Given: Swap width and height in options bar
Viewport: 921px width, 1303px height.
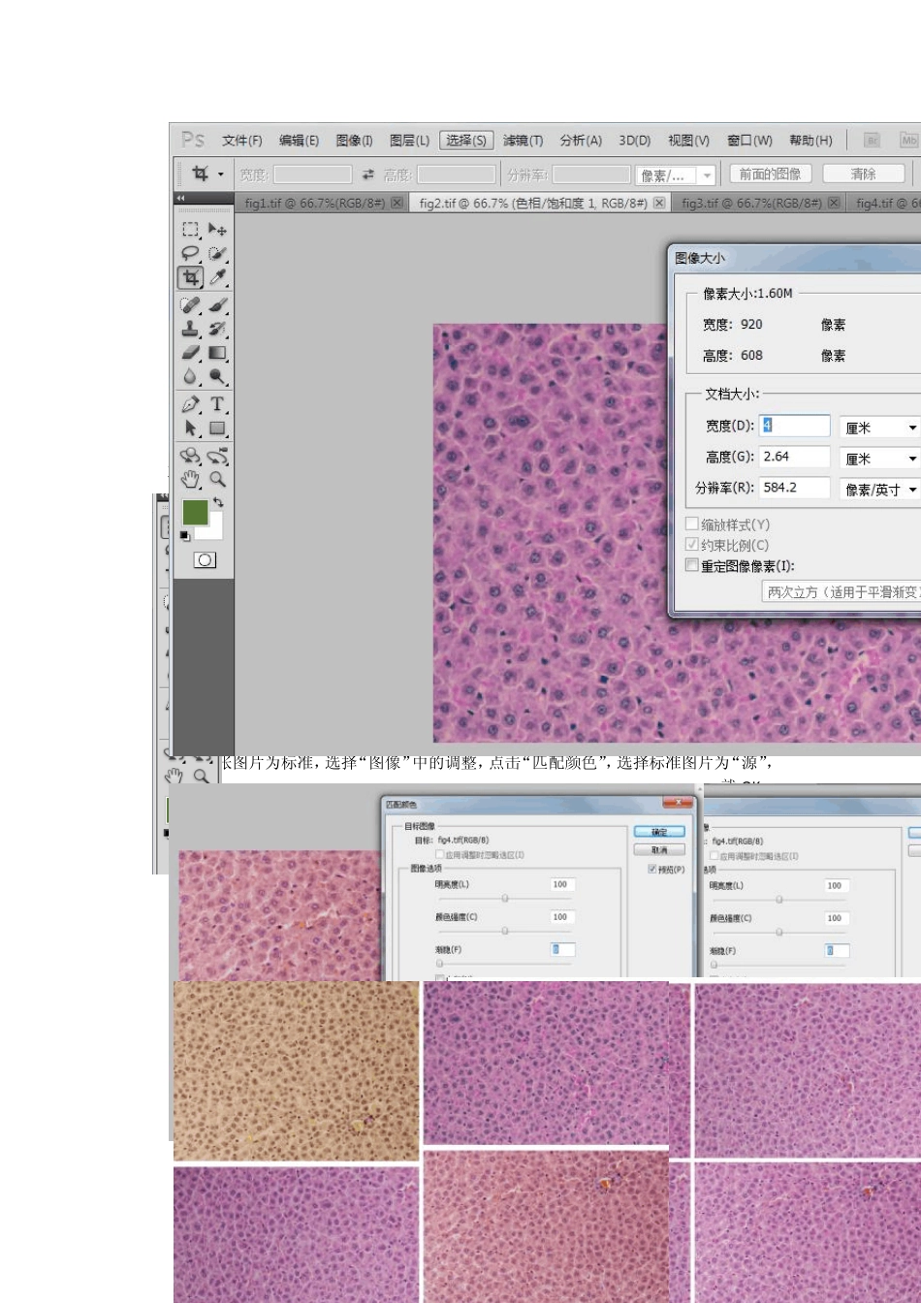Looking at the screenshot, I should (367, 175).
